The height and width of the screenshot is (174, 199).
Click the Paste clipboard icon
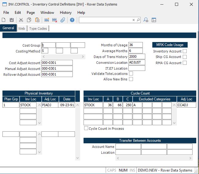[37, 20]
